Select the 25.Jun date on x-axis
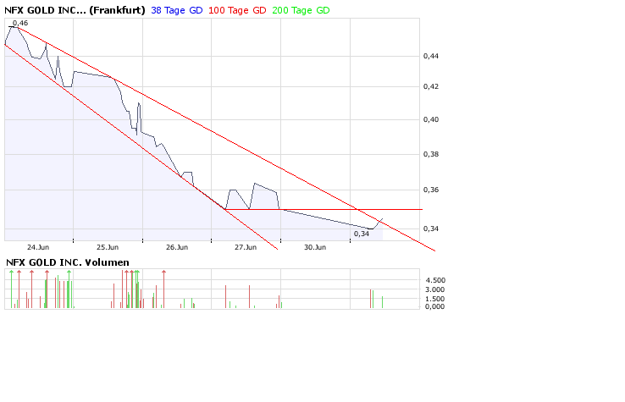The height and width of the screenshot is (402, 625). click(107, 247)
